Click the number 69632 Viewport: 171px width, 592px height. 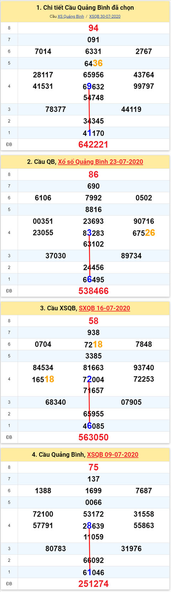(93, 86)
